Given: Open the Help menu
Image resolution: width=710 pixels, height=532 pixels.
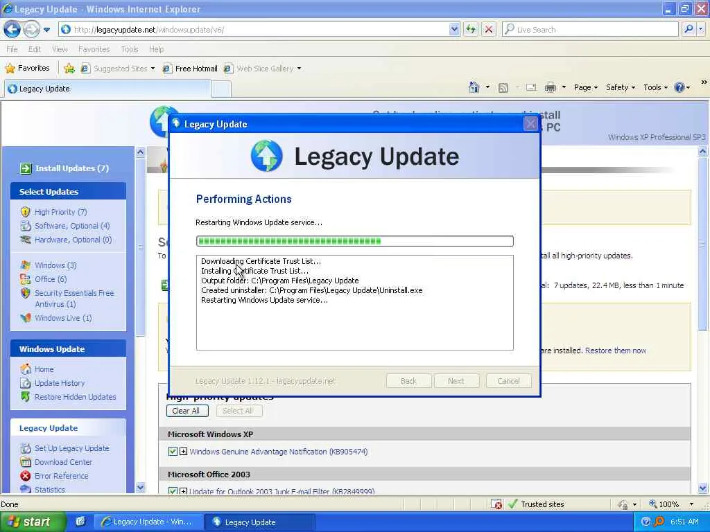Looking at the screenshot, I should point(156,49).
